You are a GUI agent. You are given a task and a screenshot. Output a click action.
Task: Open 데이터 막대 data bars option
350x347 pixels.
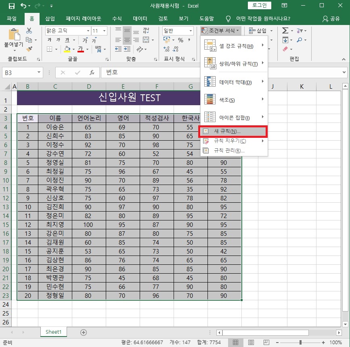[234, 82]
